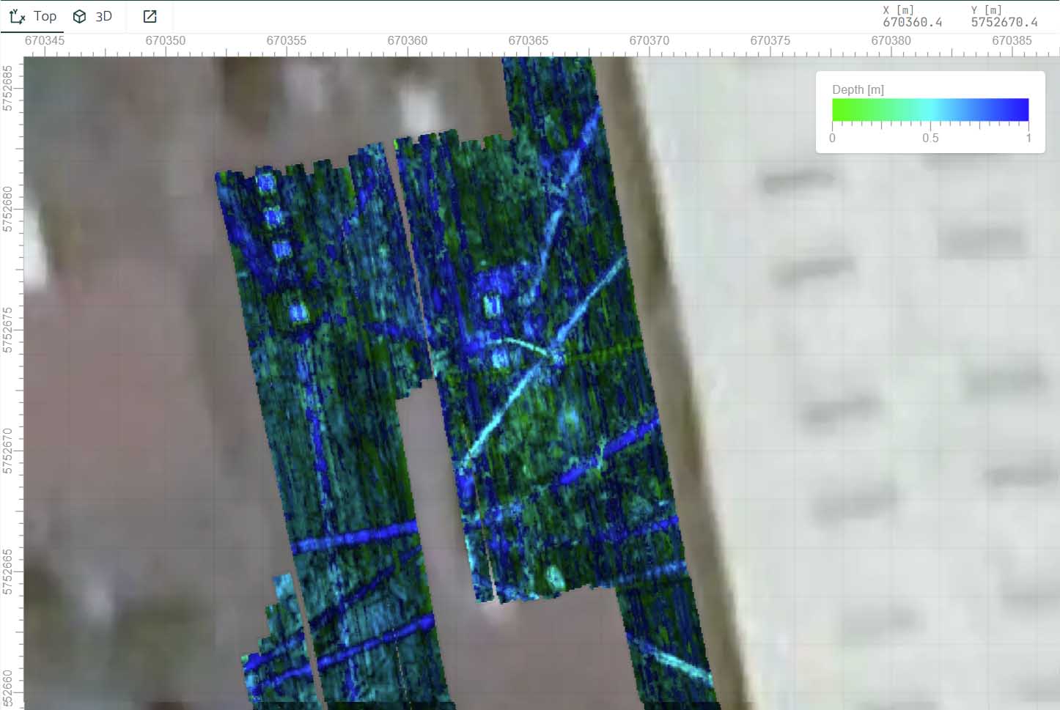Click the Y [m] coordinate readout 5752670.4

(x=1004, y=23)
